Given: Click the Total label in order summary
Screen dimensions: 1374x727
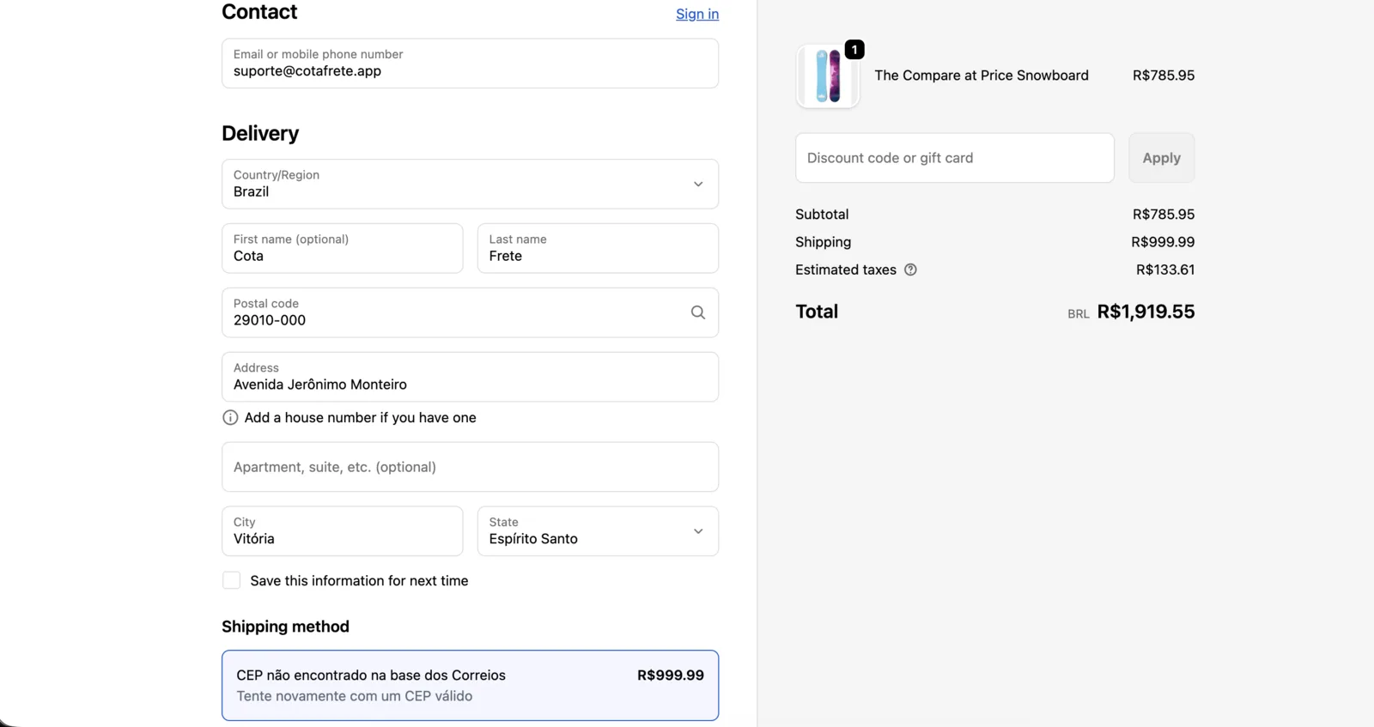Looking at the screenshot, I should pos(817,312).
